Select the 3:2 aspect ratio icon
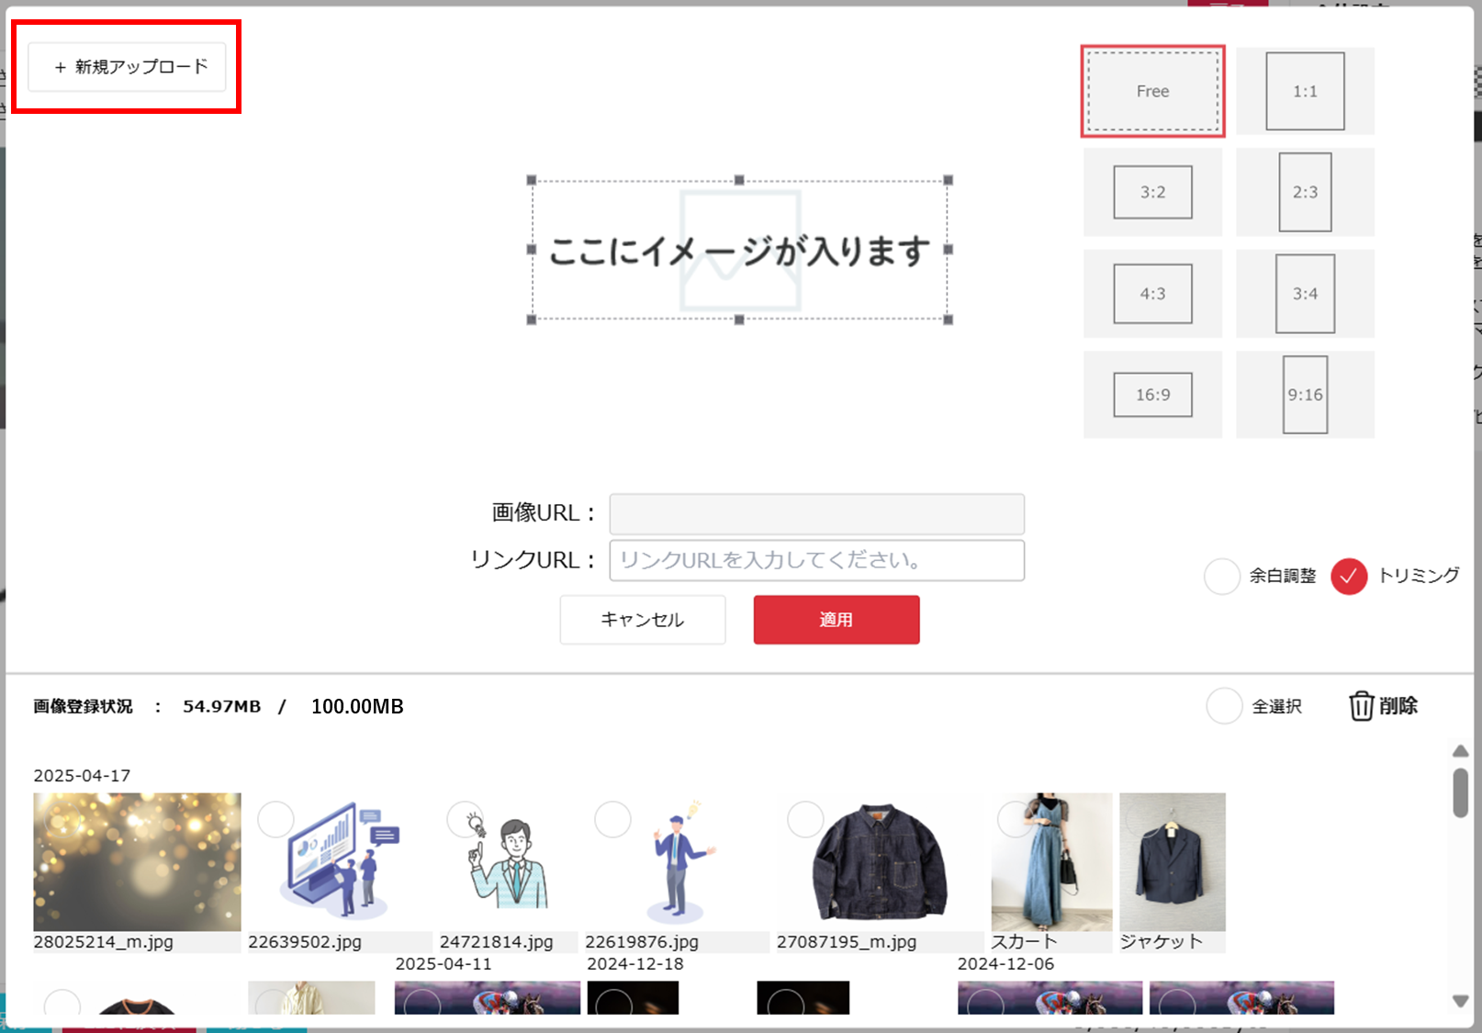Viewport: 1482px width, 1033px height. click(1152, 192)
